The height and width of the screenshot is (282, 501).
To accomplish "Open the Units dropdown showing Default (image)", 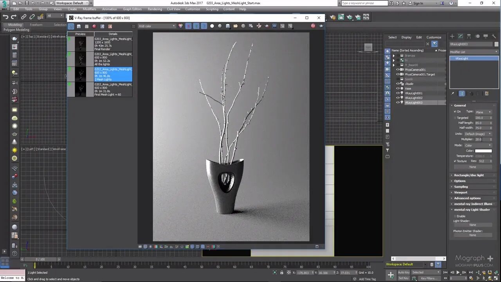I will (478, 134).
